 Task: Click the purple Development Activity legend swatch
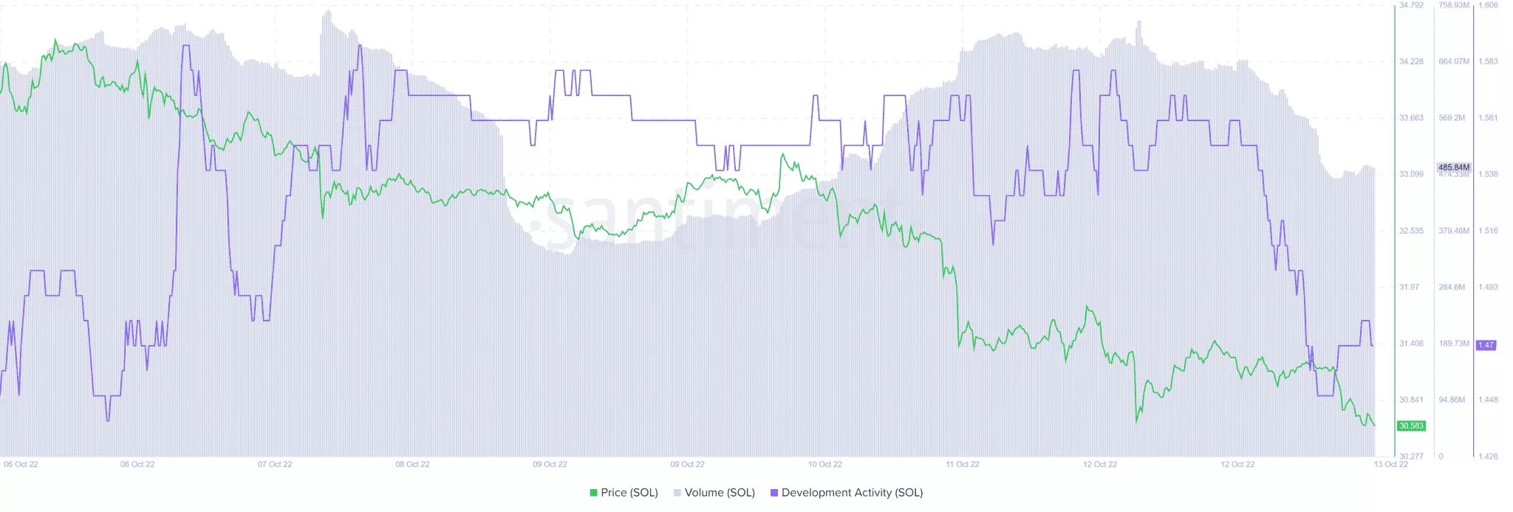774,493
